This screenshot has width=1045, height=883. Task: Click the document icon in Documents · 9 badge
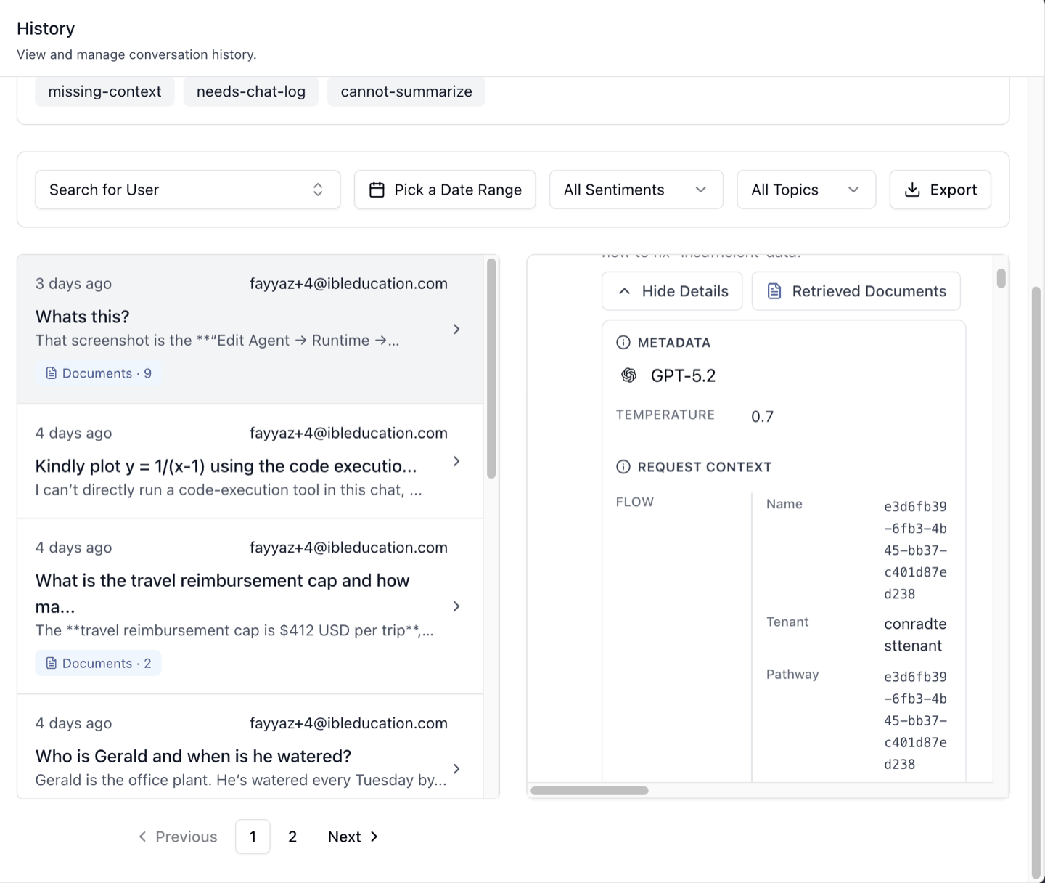(x=52, y=373)
